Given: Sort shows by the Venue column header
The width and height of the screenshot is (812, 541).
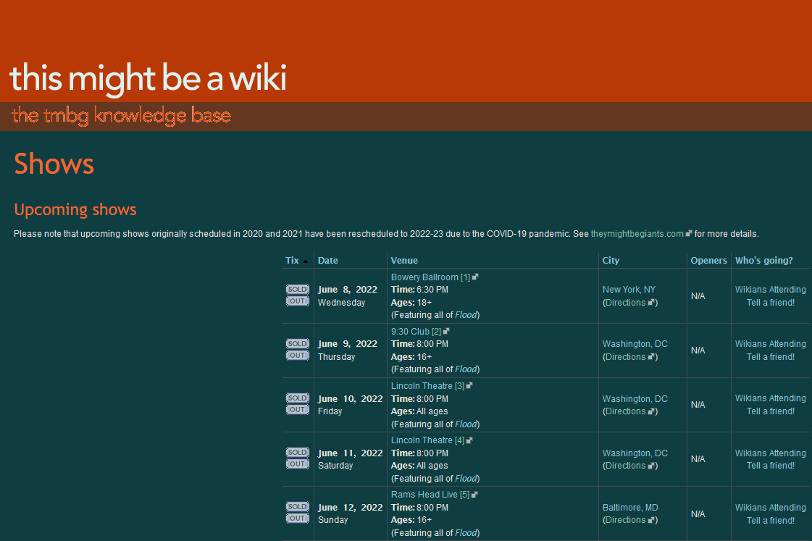Looking at the screenshot, I should point(404,261).
